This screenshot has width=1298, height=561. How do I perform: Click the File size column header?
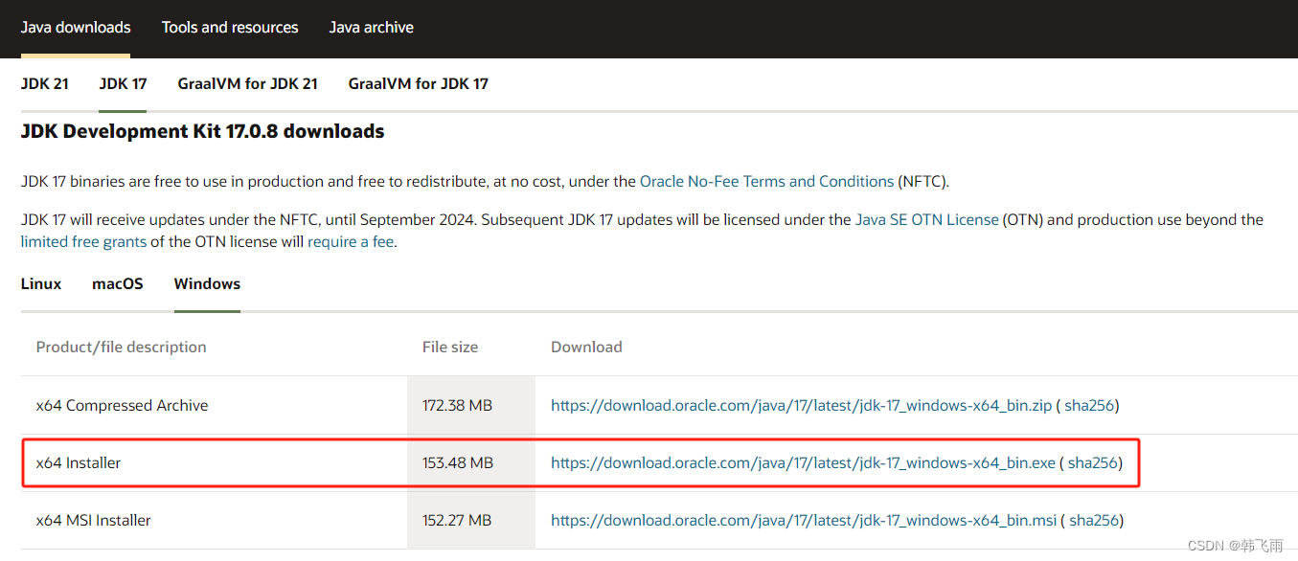pyautogui.click(x=450, y=348)
